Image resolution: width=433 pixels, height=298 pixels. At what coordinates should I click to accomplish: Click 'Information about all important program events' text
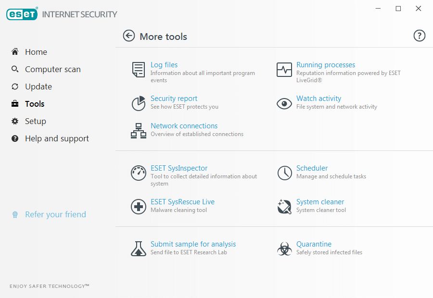pyautogui.click(x=203, y=76)
